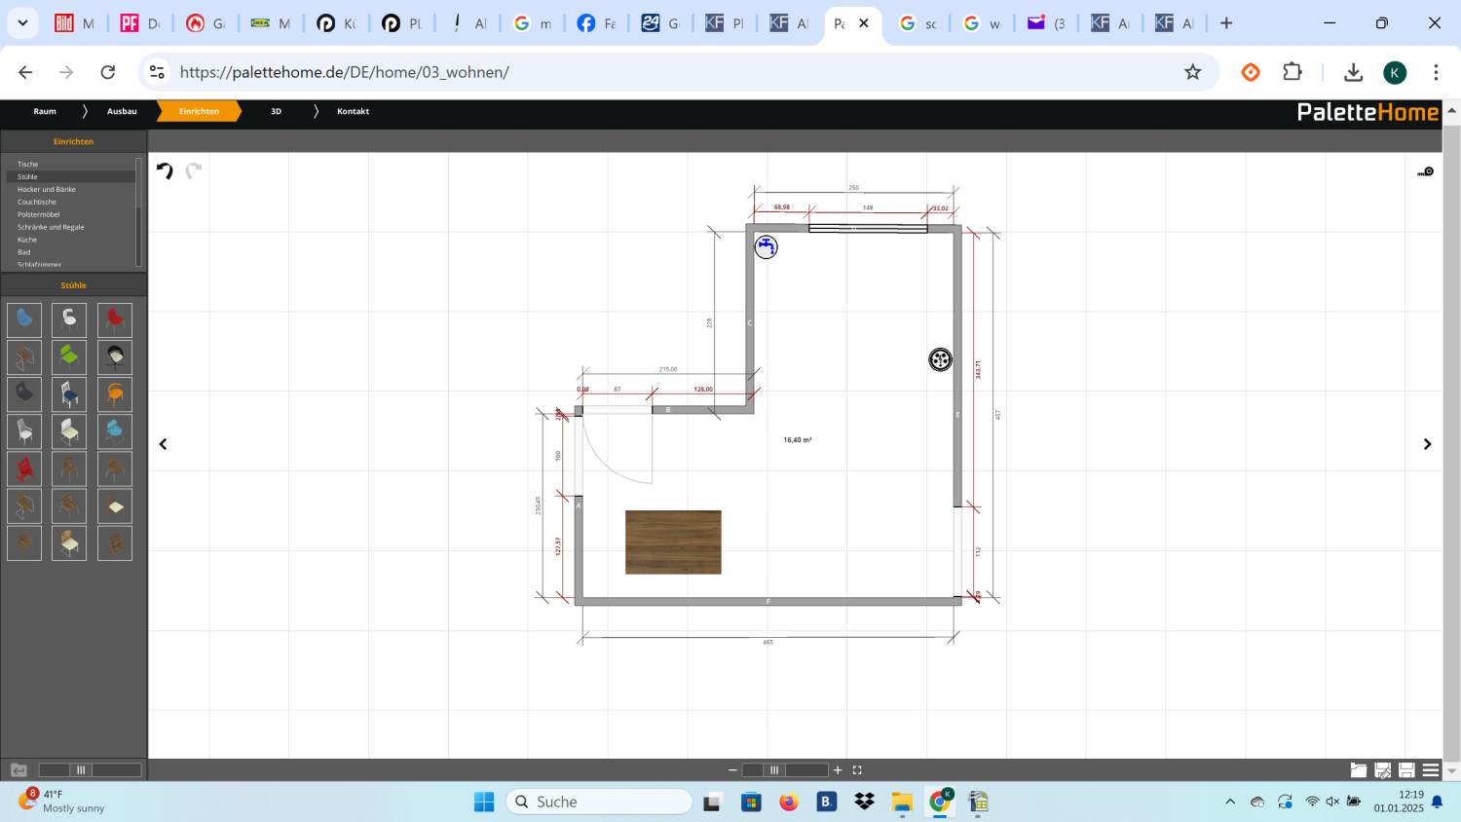Expand the panel with right chevron arrow
Screen dimensions: 1461x822
click(1427, 444)
